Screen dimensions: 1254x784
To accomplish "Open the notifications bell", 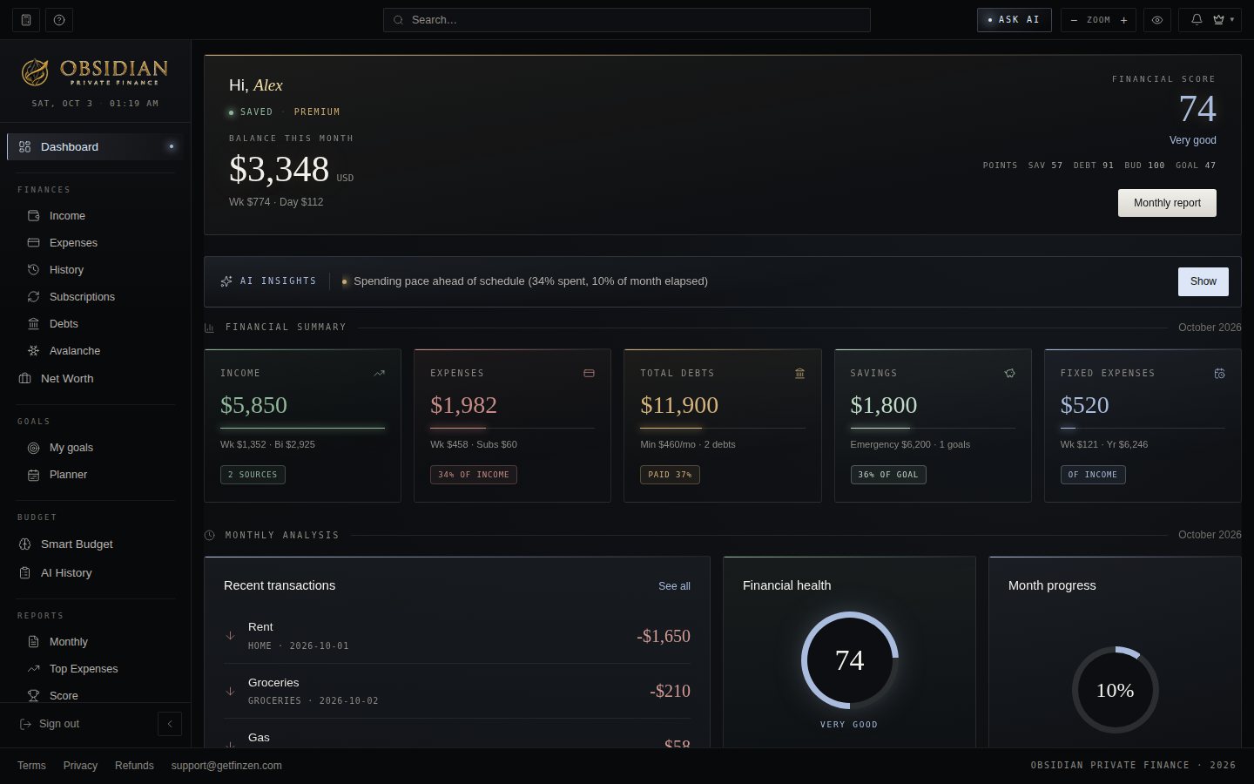I will [x=1197, y=19].
